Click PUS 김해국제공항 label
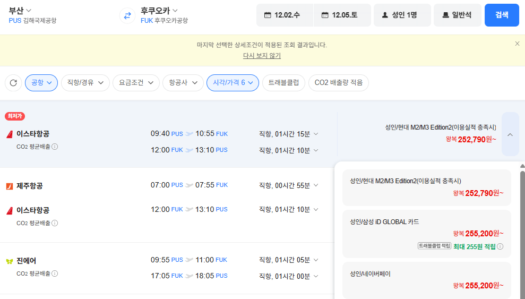 (32, 21)
